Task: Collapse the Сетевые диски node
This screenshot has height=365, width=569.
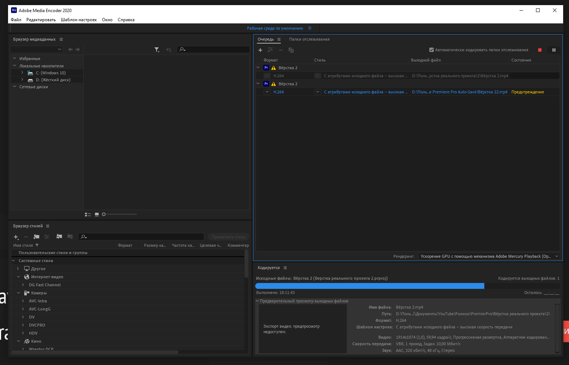Action: click(x=15, y=86)
